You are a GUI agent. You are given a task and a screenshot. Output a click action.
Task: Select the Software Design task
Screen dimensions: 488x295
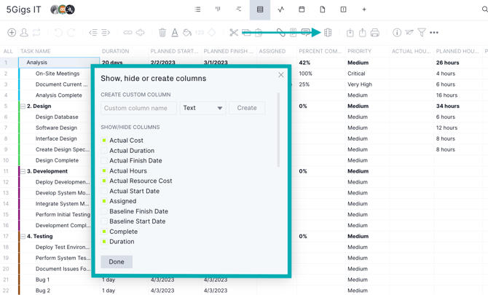click(56, 127)
